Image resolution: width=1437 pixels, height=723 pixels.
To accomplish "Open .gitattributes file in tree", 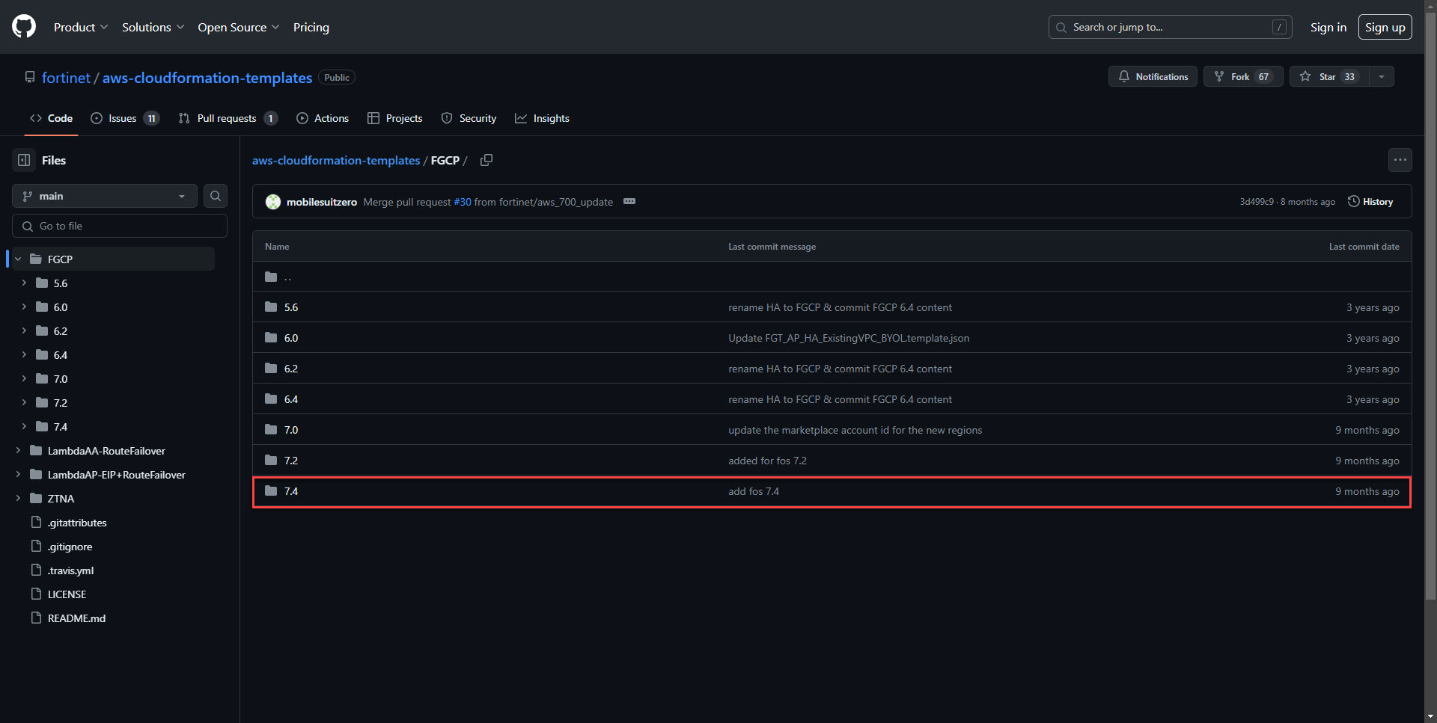I will (77, 523).
